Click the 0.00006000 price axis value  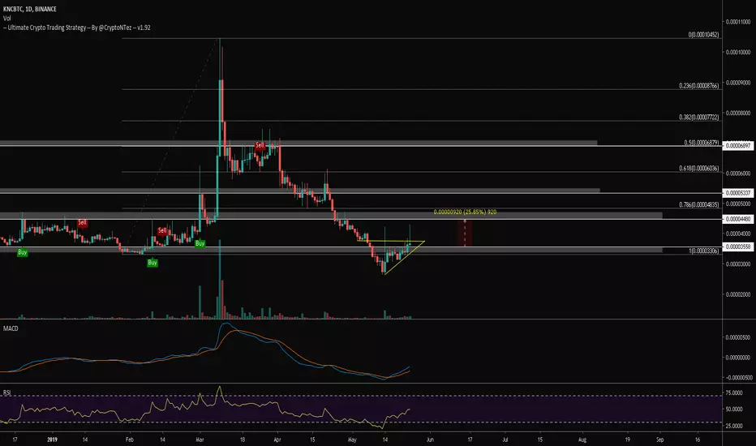738,174
